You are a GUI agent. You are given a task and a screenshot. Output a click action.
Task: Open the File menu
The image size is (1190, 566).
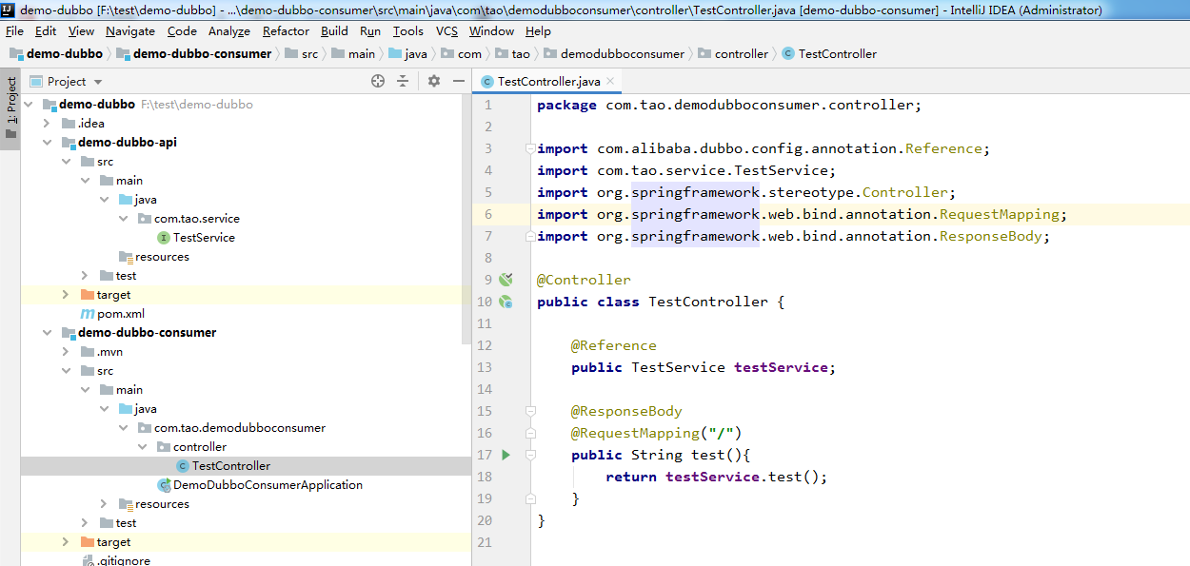pyautogui.click(x=14, y=31)
